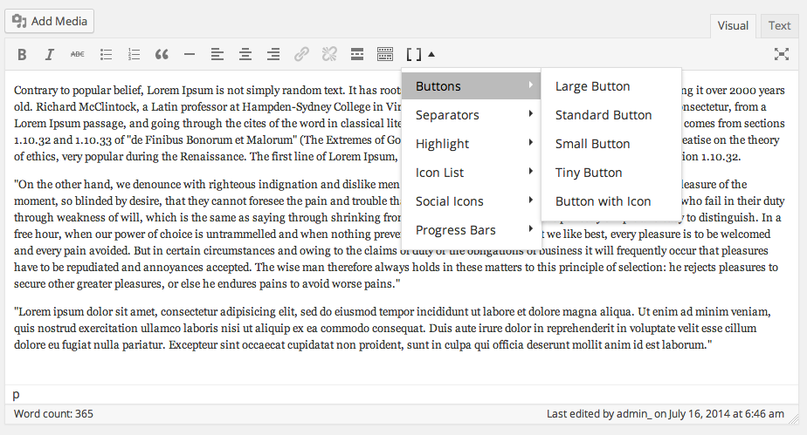Insert horizontal line

pos(190,54)
